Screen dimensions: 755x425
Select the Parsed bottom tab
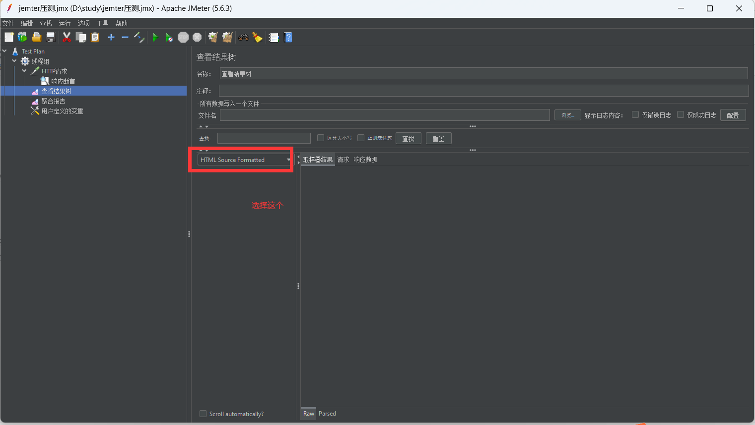327,414
